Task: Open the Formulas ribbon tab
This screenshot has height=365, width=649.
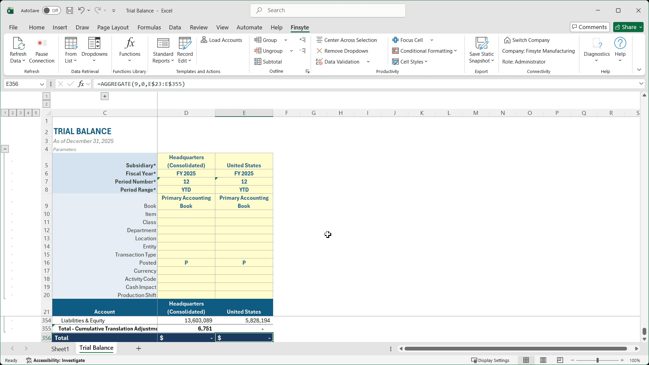Action: coord(149,27)
